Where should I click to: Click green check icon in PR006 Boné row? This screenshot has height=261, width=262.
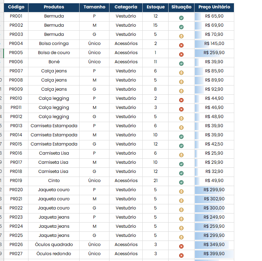[181, 64]
